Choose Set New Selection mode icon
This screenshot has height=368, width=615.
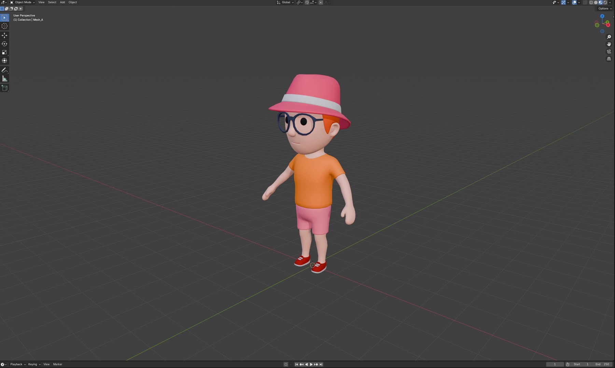coord(2,9)
